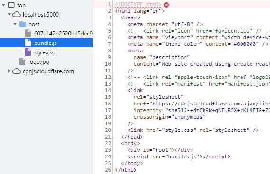270x174 pixels.
Task: Click the meta charset="utf-8" line
Action: 165,24
